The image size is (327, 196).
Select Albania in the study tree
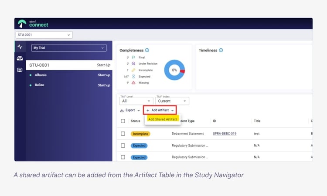tap(41, 75)
